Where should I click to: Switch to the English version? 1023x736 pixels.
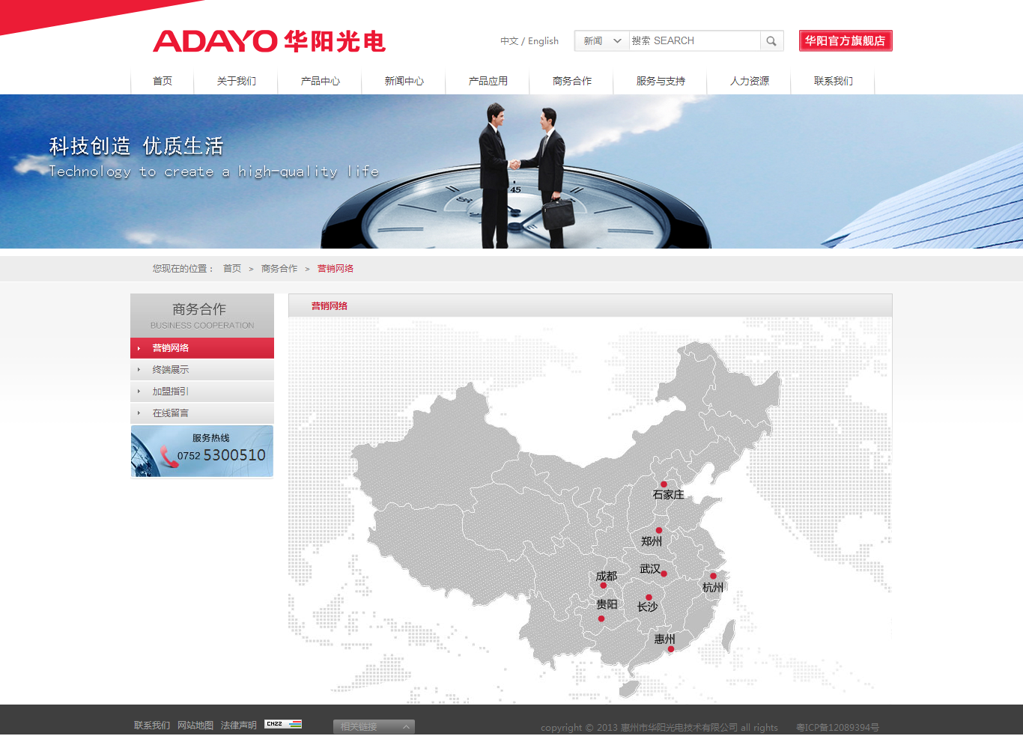coord(542,40)
